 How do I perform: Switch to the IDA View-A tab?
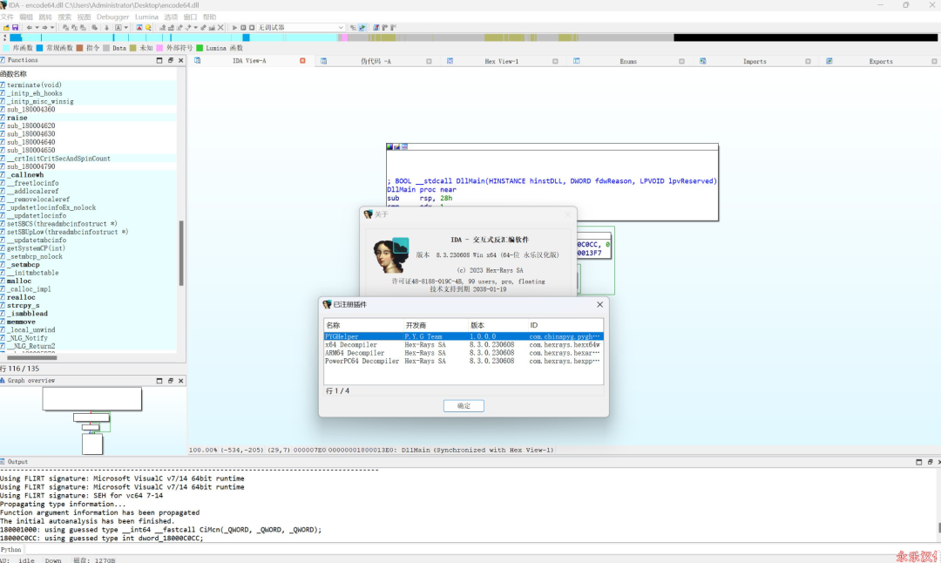tap(249, 61)
